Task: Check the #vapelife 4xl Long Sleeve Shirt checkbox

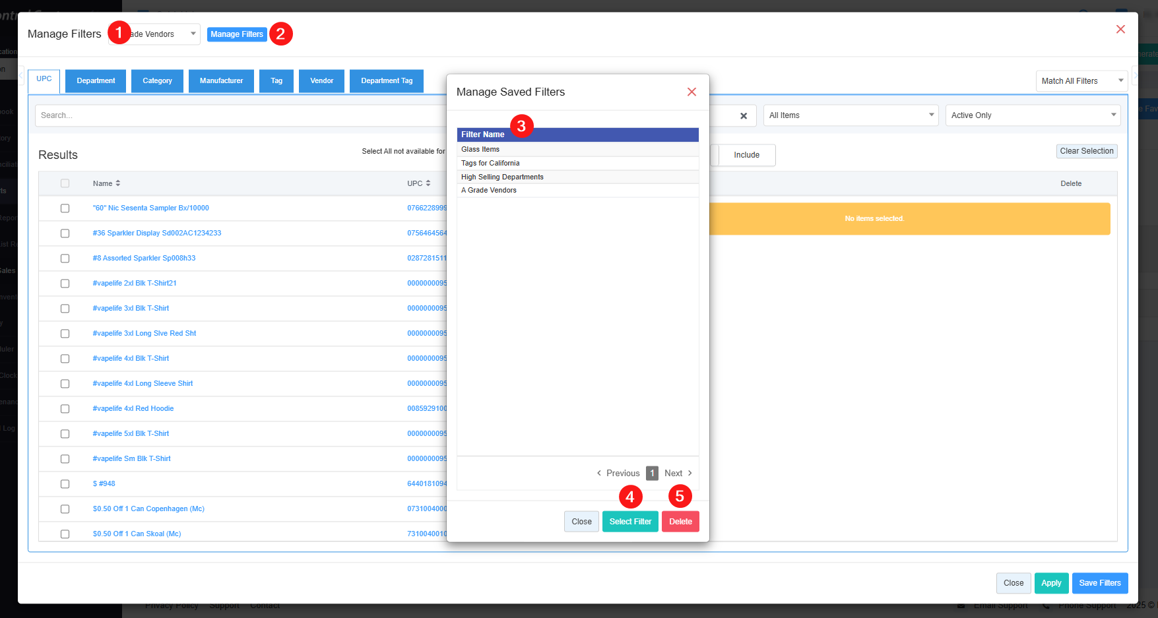Action: 65,384
